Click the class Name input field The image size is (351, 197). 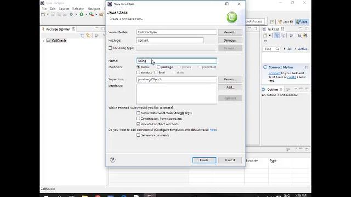177,61
